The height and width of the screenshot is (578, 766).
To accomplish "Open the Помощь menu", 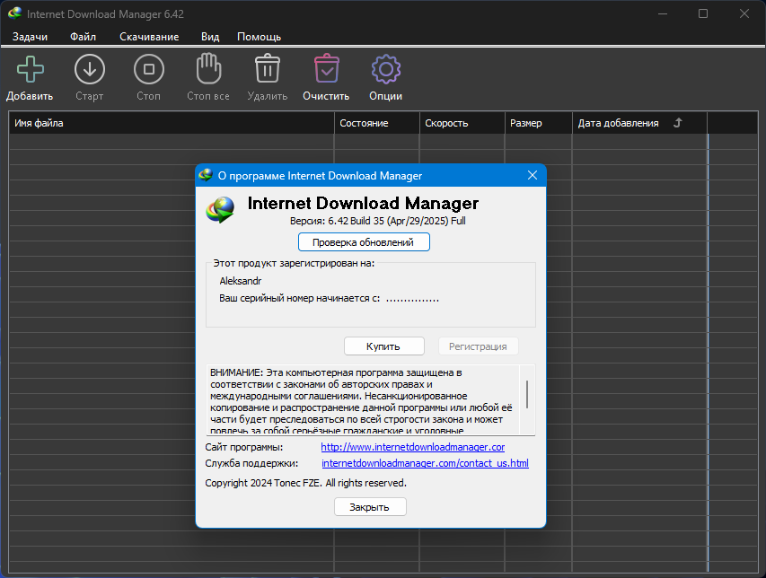I will tap(259, 37).
